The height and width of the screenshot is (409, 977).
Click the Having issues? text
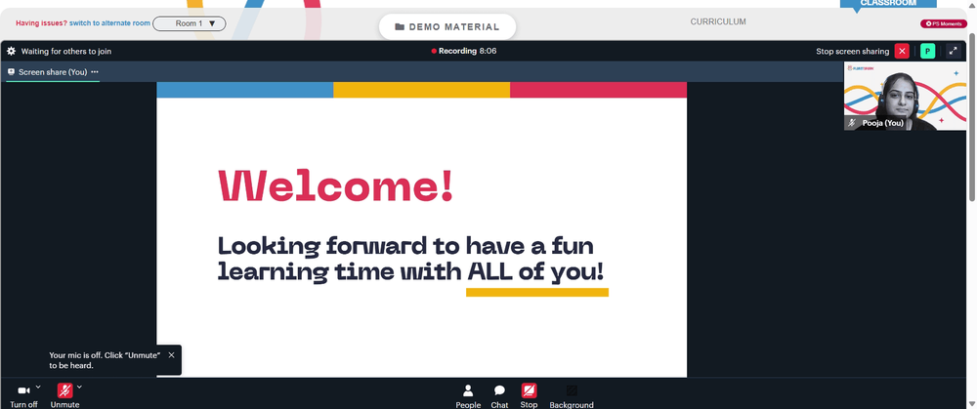tap(41, 23)
